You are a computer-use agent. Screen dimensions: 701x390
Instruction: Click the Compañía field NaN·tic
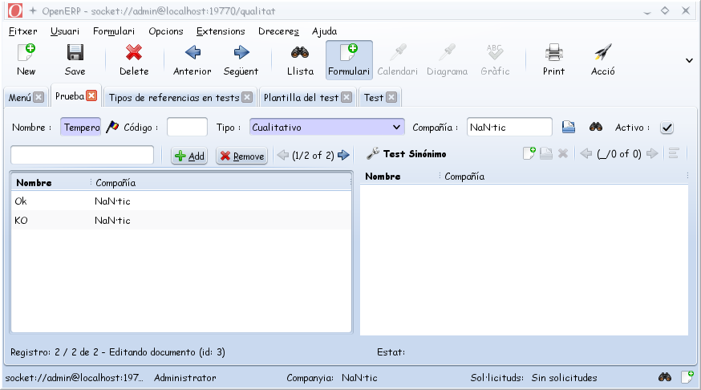coord(509,127)
